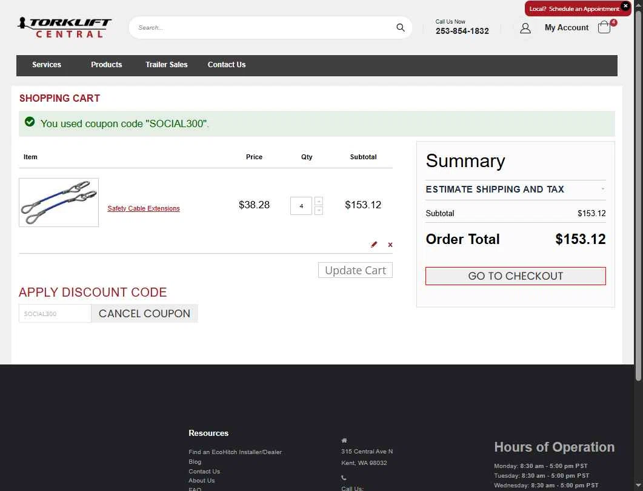Click the 253-854-1832 phone number
Image resolution: width=643 pixels, height=491 pixels.
click(462, 31)
